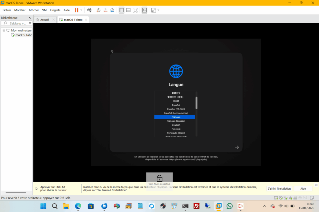Image resolution: width=319 pixels, height=212 pixels.
Task: Collapse the Mon ordinateur tree node
Action: point(4,30)
